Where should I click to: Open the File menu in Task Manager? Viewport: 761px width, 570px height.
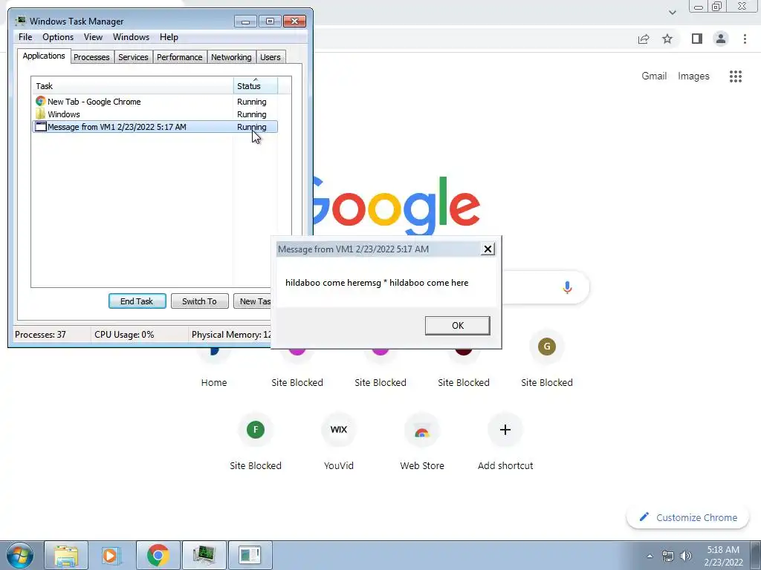pos(25,37)
